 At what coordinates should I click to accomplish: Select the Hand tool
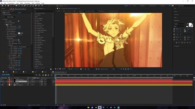point(8,6)
